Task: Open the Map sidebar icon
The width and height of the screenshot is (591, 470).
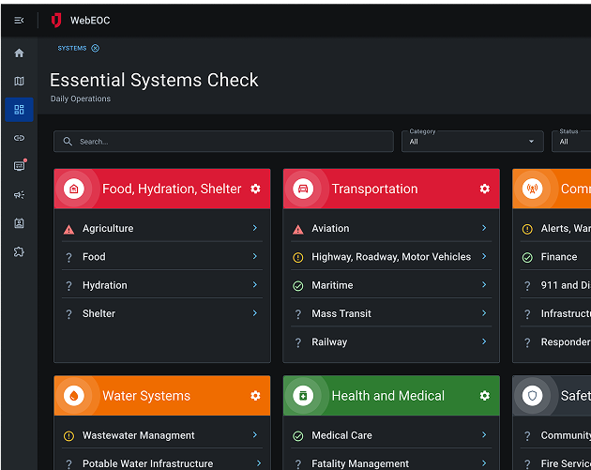Action: pos(19,82)
